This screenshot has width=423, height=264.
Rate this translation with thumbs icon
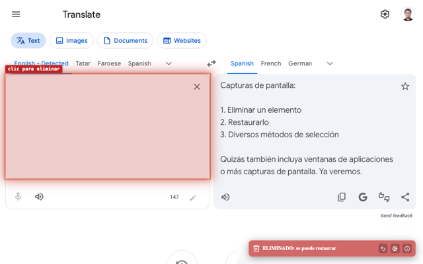coord(384,197)
